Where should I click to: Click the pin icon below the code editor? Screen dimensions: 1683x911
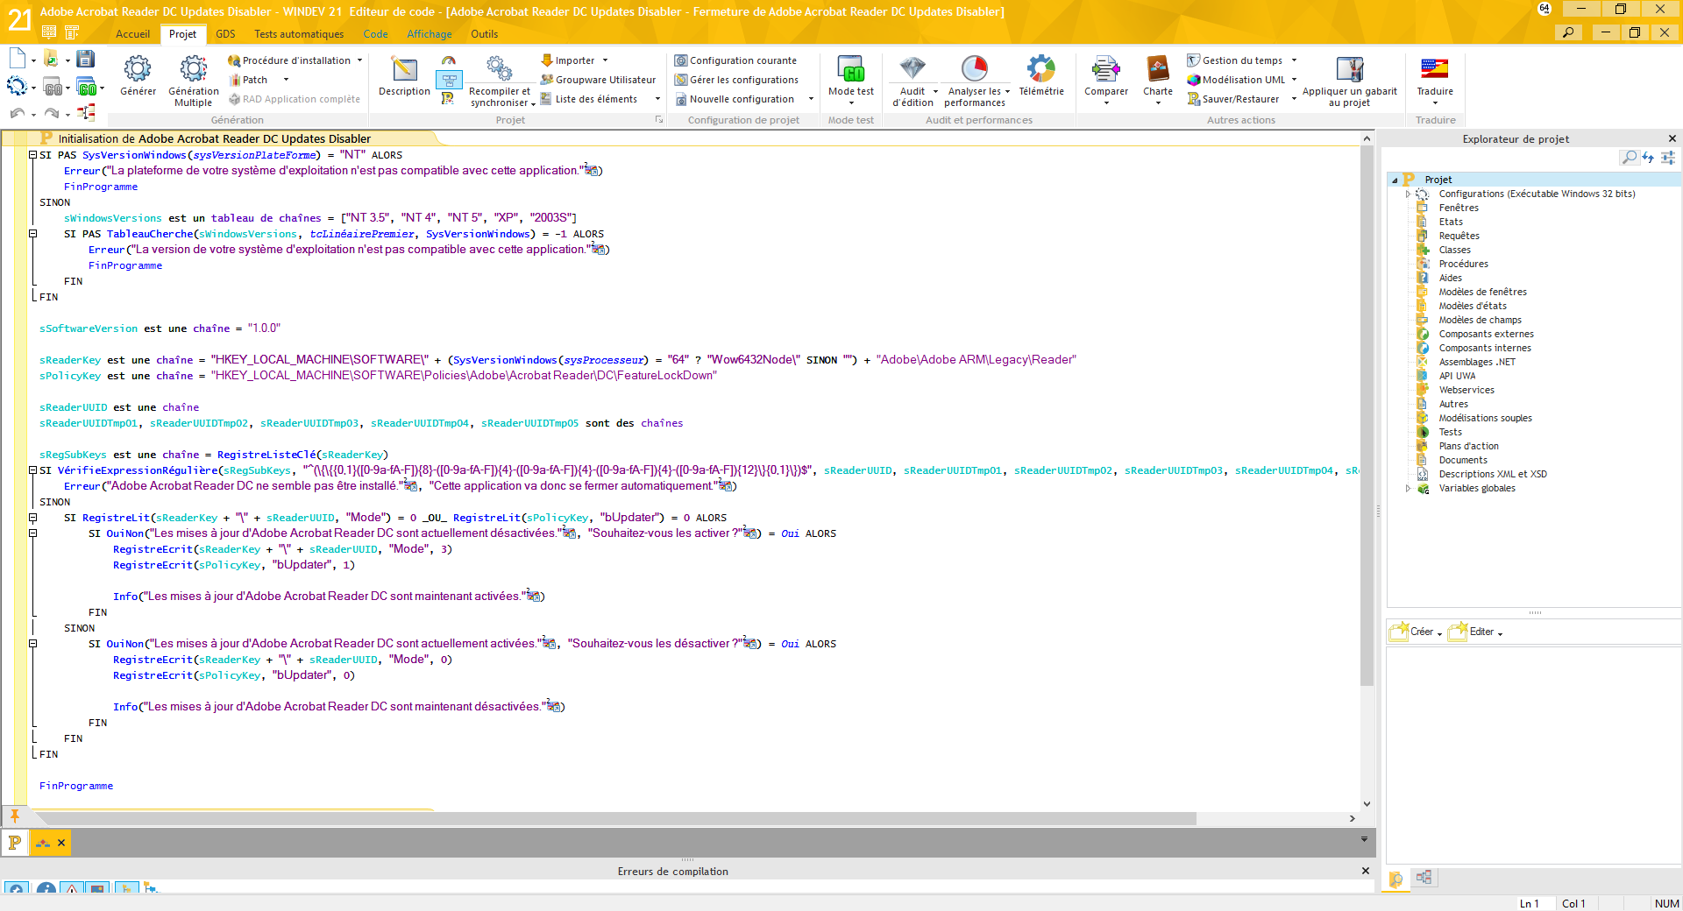15,816
